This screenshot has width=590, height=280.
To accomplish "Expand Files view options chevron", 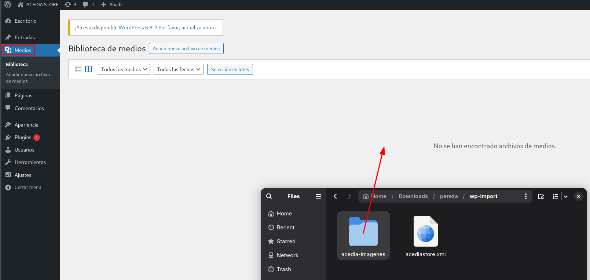I will tap(566, 196).
